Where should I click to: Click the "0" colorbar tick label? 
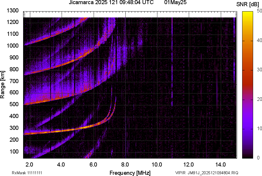click(258, 157)
